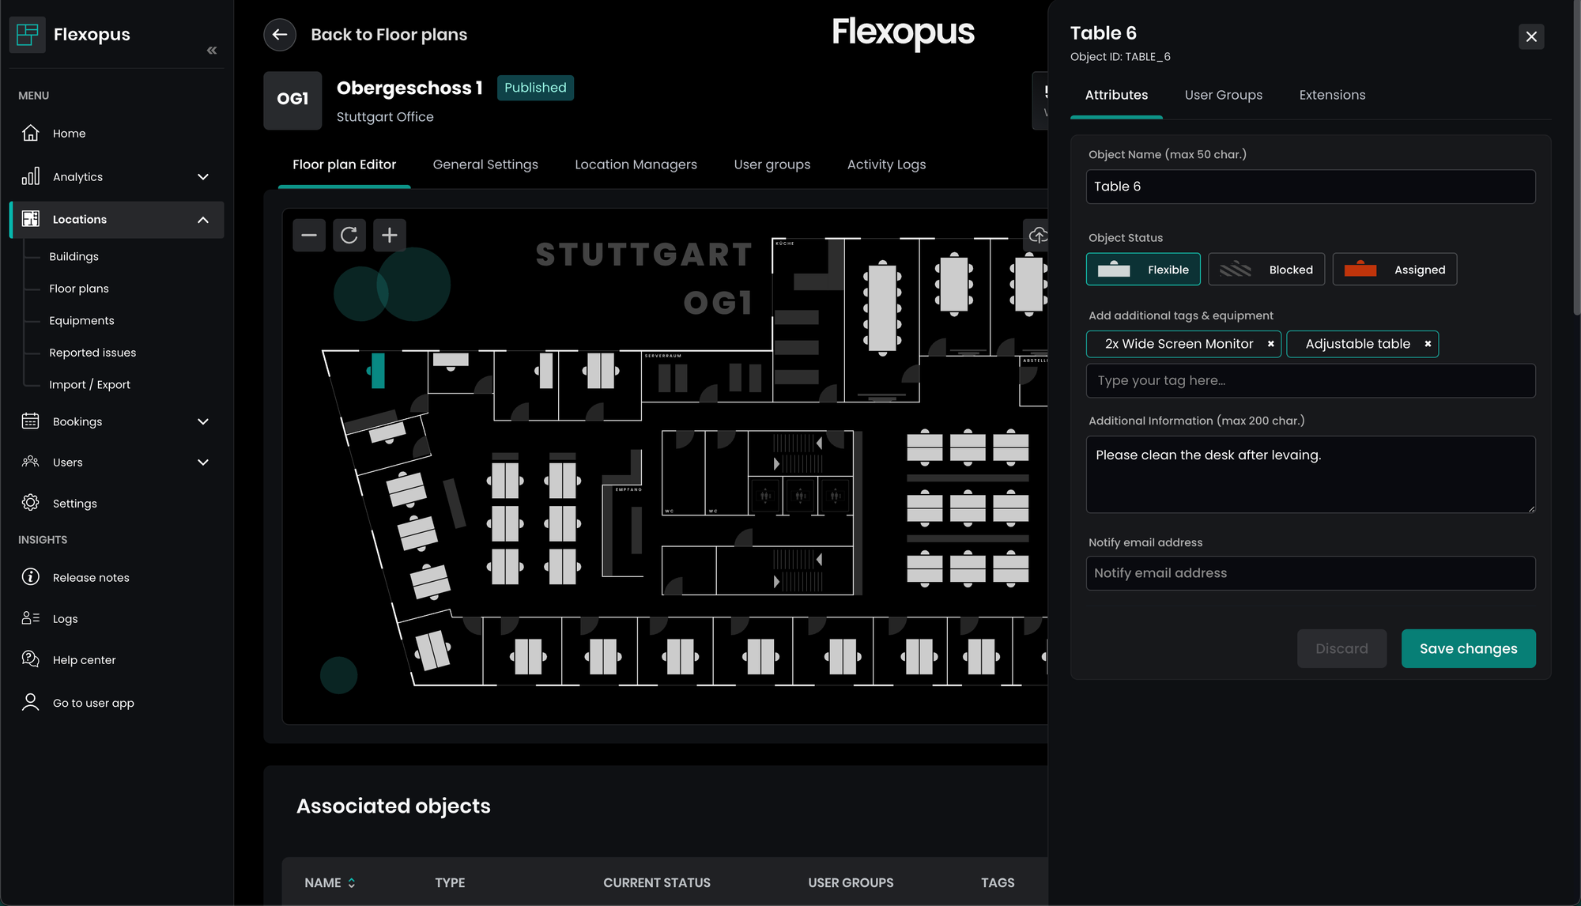Zoom in floor plan with plus icon
Screen dimensions: 1581x906
tap(389, 236)
